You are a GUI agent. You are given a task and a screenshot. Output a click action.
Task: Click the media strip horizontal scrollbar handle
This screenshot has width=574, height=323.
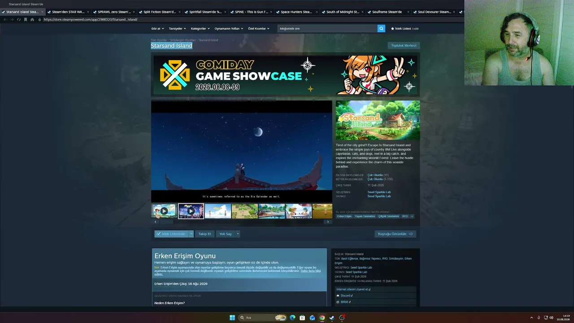click(166, 222)
